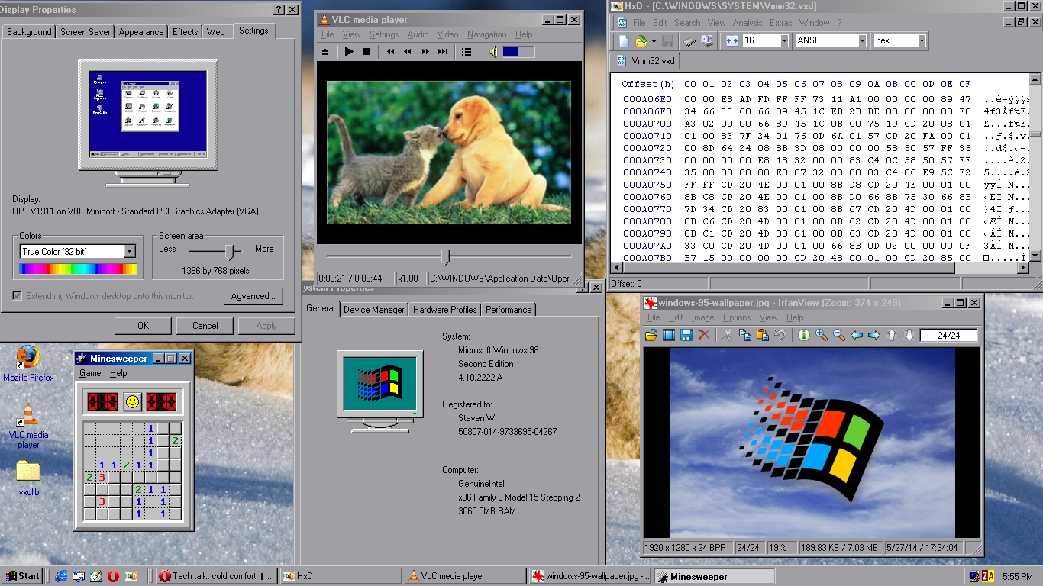Switch to the Screen Saver tab
This screenshot has width=1043, height=586.
tap(86, 32)
